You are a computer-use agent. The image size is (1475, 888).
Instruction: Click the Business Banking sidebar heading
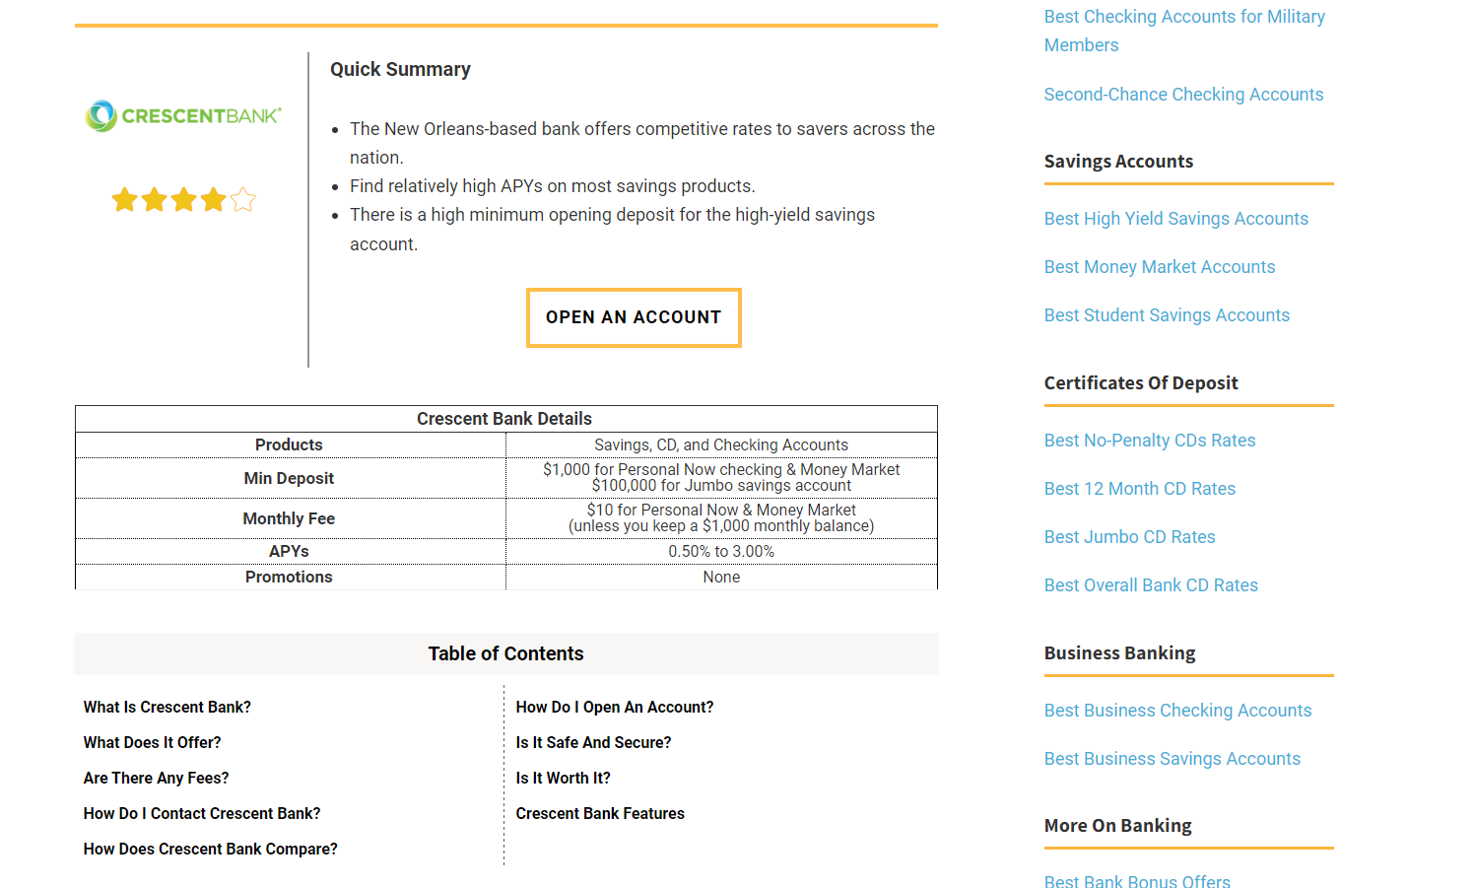coord(1119,653)
